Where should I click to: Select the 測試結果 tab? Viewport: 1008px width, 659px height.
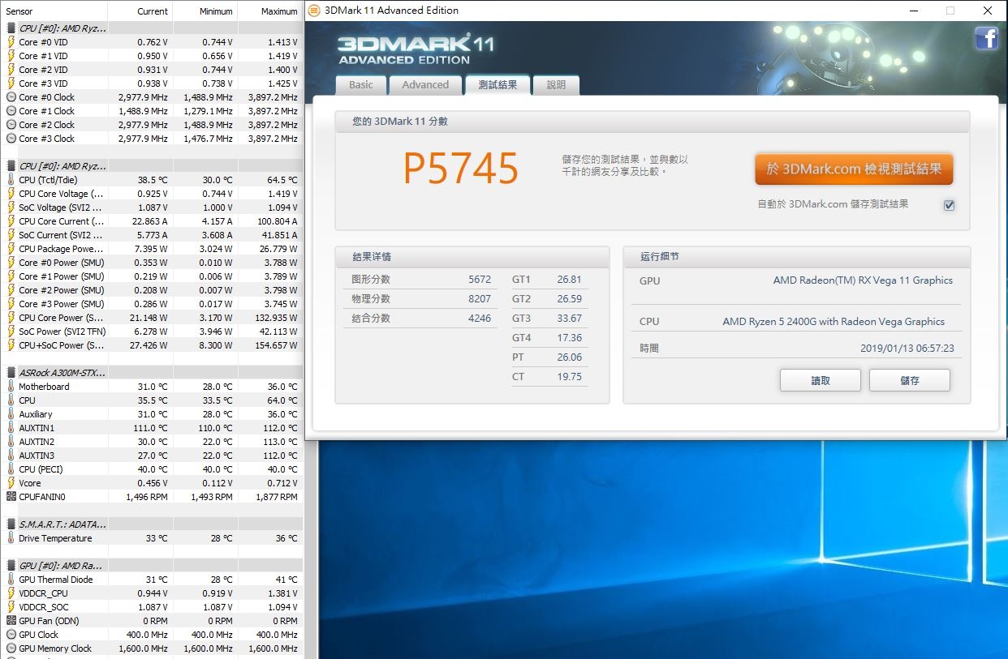coord(498,85)
